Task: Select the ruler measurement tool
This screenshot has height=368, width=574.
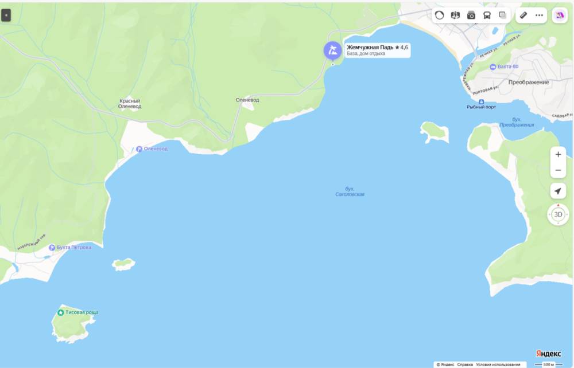Action: coord(523,15)
